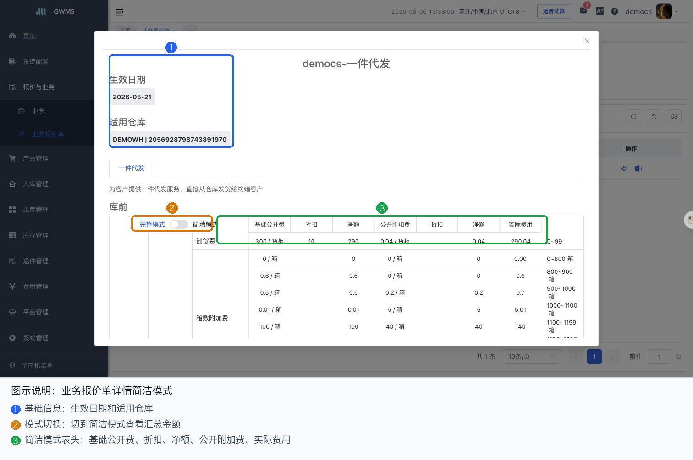
Task: Open the timezone 亚洲/中国/北京 dropdown
Action: (x=492, y=11)
